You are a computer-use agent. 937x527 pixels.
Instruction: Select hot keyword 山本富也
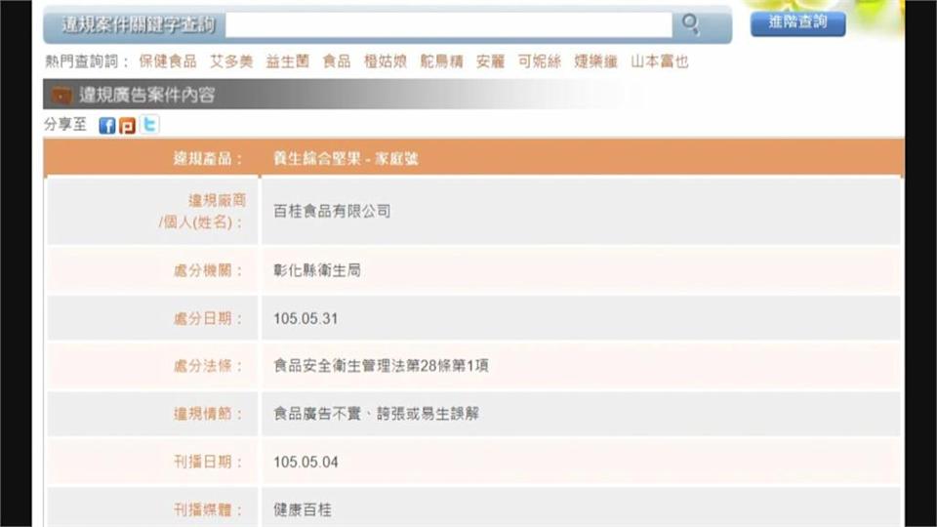point(660,61)
